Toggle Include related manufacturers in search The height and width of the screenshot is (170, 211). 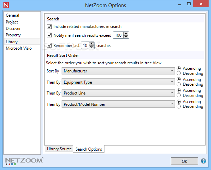[49, 27]
